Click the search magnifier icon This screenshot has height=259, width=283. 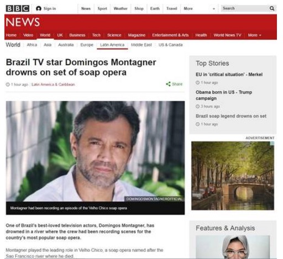(272, 8)
